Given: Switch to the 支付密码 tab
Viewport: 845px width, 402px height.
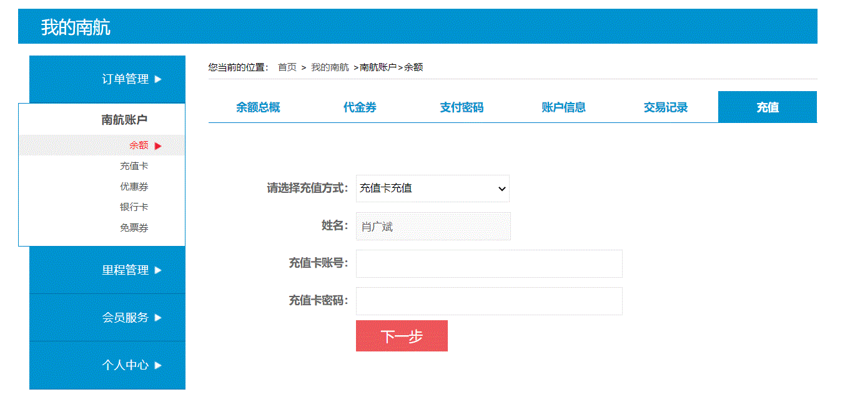Looking at the screenshot, I should pyautogui.click(x=462, y=107).
